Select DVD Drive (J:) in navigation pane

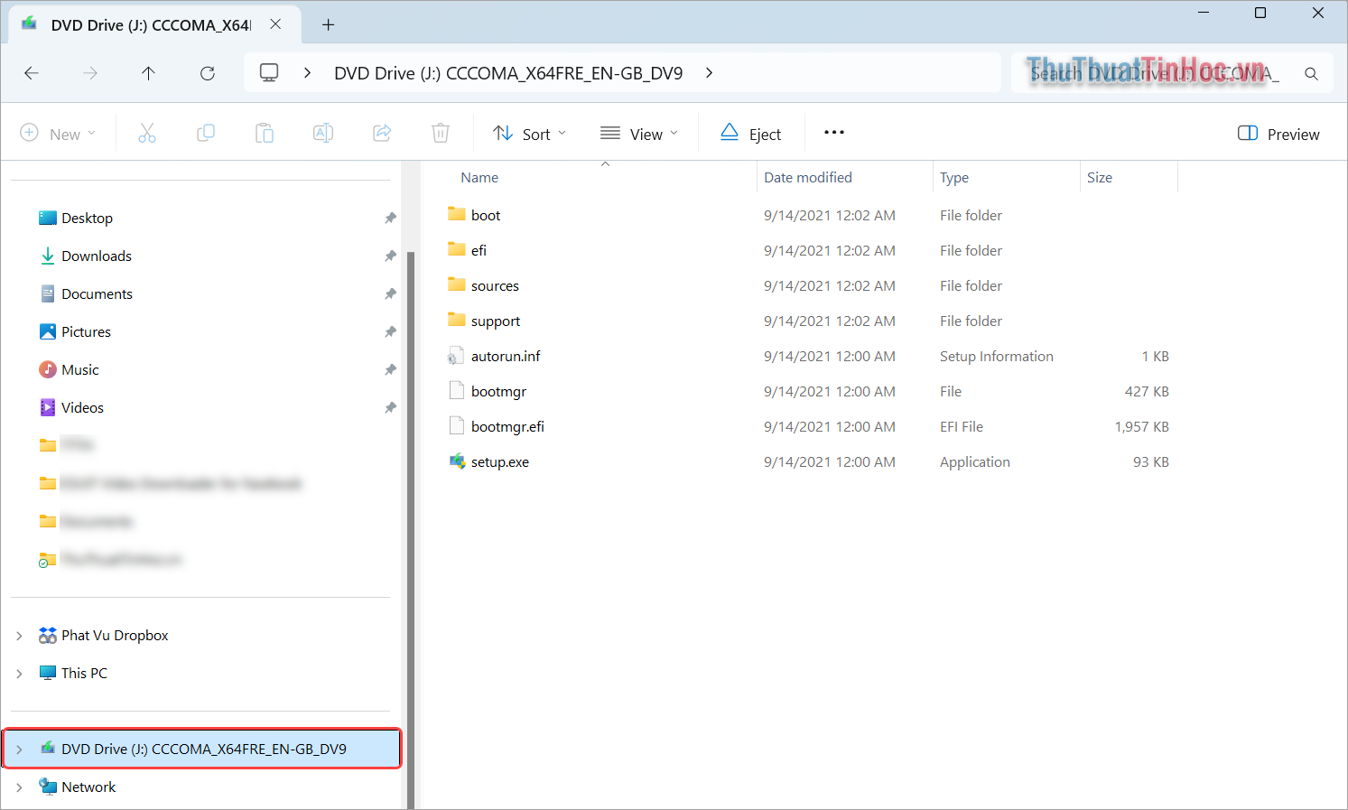202,749
